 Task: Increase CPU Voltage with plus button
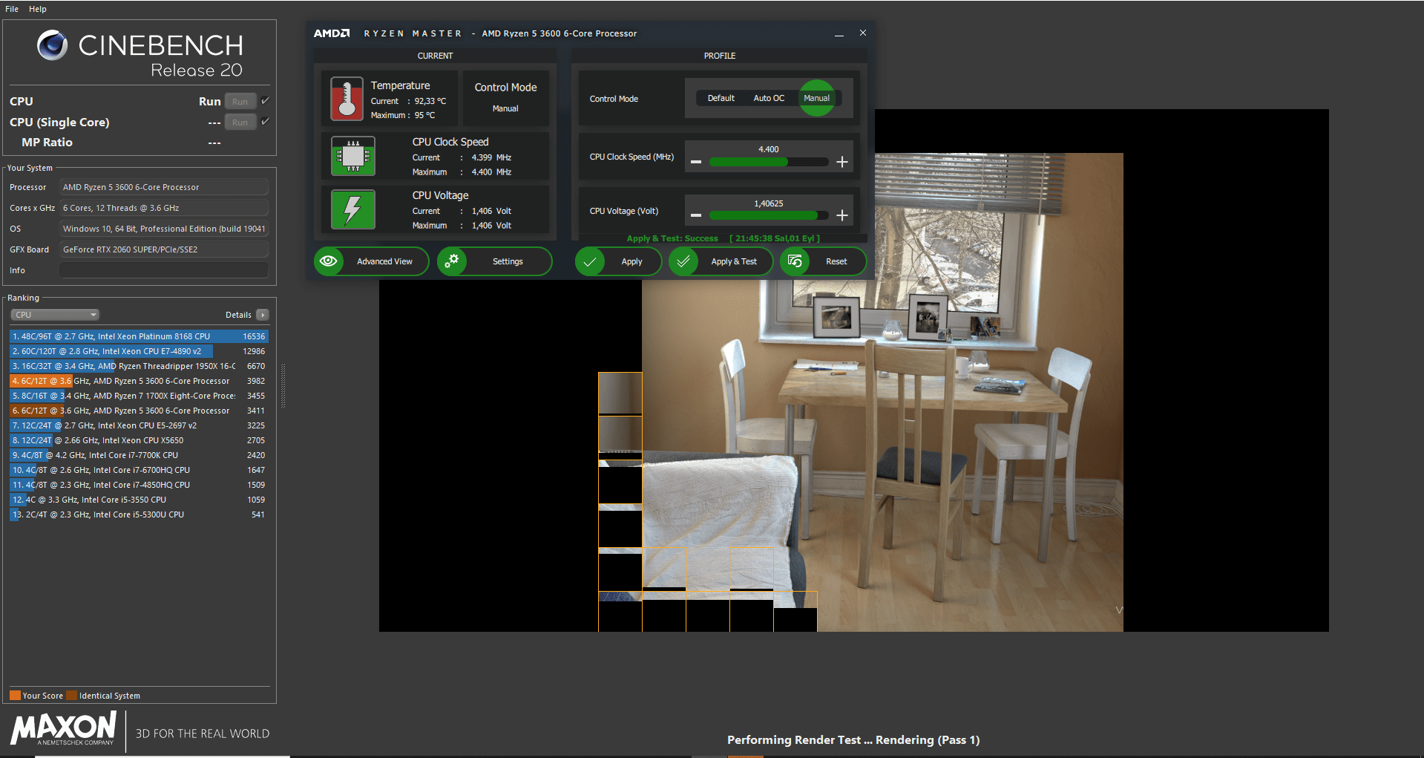(x=842, y=215)
